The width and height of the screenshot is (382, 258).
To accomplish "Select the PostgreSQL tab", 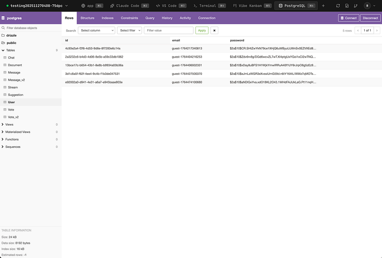I will [x=296, y=6].
